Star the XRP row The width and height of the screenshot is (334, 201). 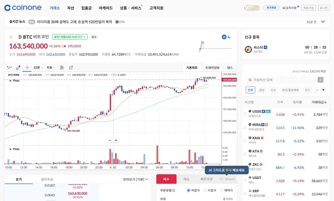pos(245,193)
